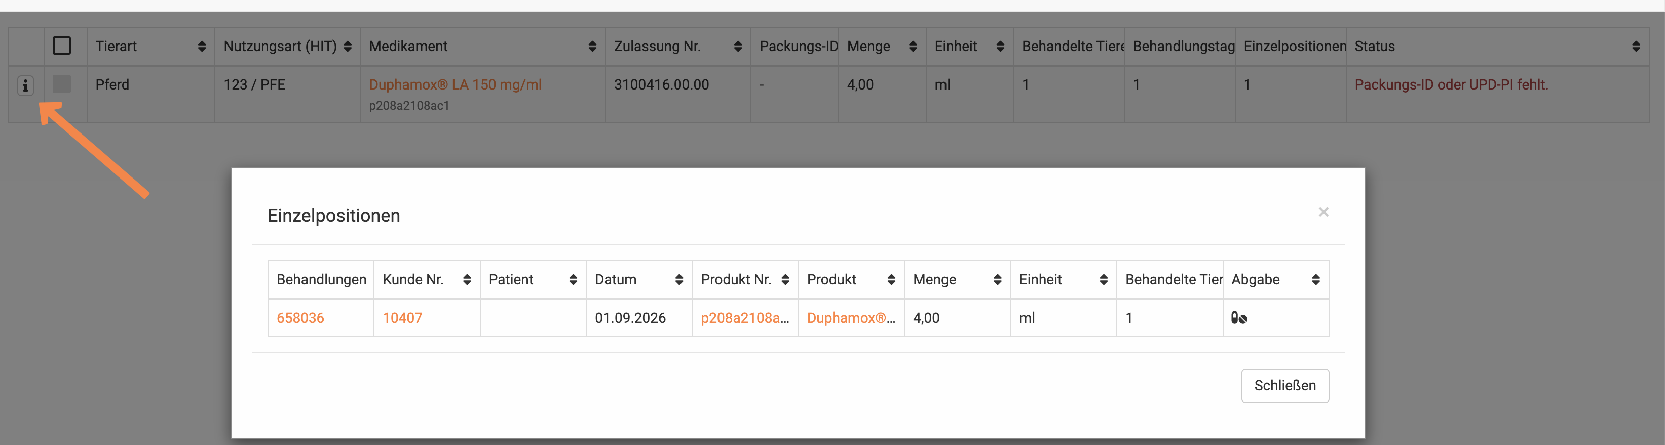Sort background table by Tierart arrows
This screenshot has width=1665, height=445.
pyautogui.click(x=202, y=47)
